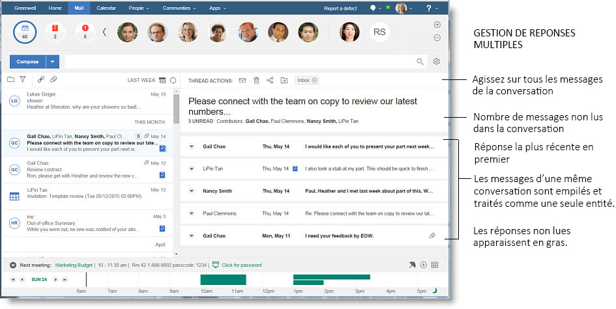Open the Inbox circle showing 40
Screen dimensions: 616x309
click(x=25, y=32)
